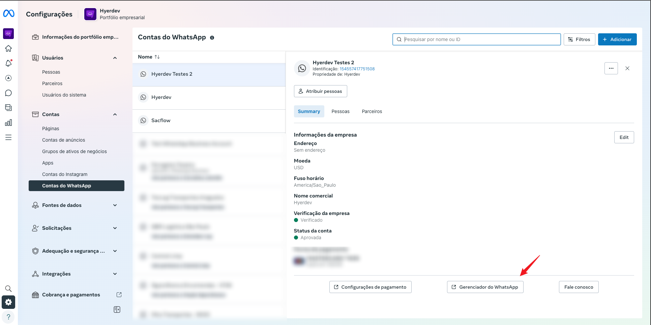Click the Adicionar button
Viewport: 651px width, 325px height.
point(617,39)
